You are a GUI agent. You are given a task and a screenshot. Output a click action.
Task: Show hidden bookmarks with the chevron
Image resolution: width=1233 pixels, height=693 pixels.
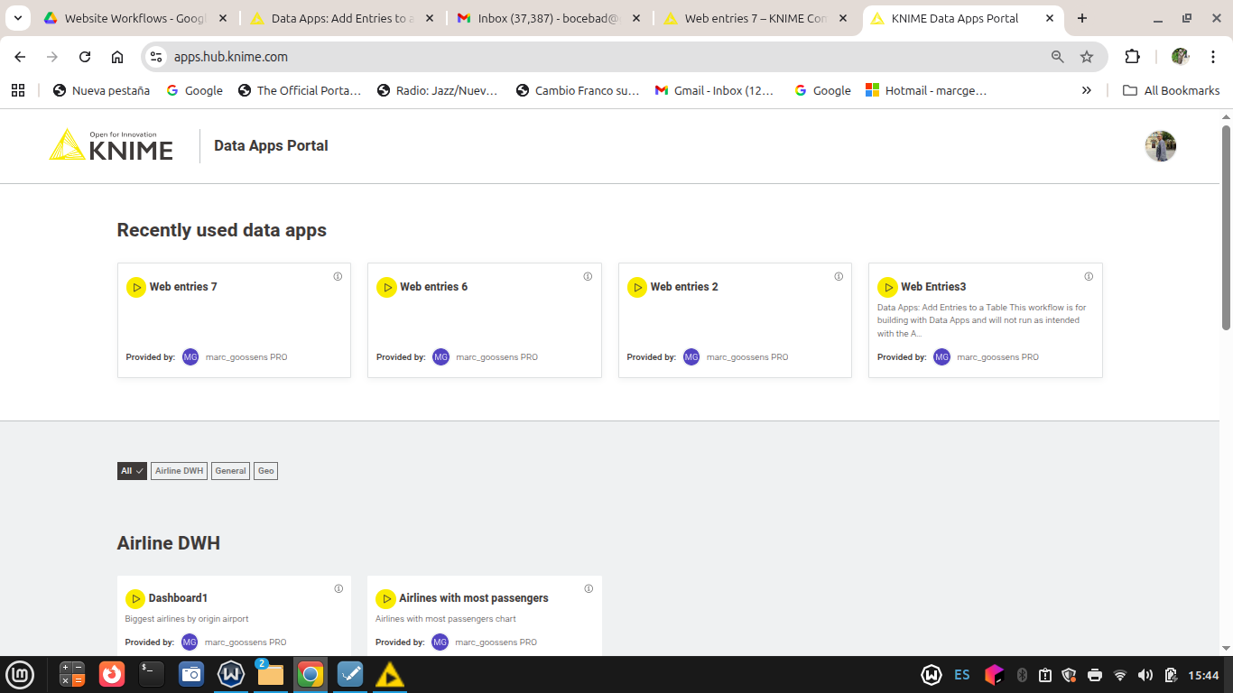tap(1086, 90)
